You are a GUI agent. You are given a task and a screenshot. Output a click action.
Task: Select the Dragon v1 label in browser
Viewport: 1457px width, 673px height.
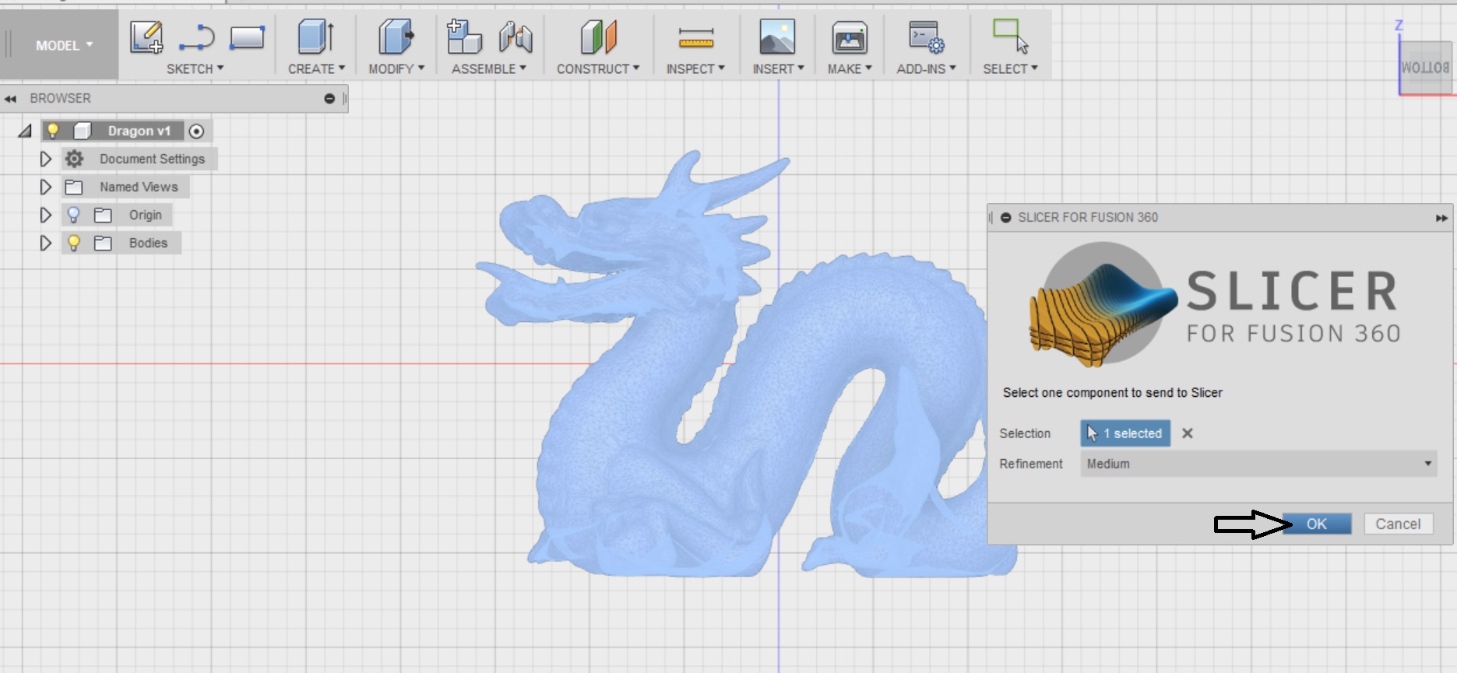point(139,131)
